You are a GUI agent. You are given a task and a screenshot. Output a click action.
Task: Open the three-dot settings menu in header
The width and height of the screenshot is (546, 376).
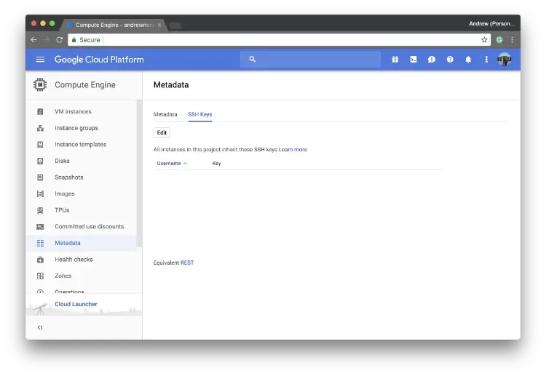486,60
